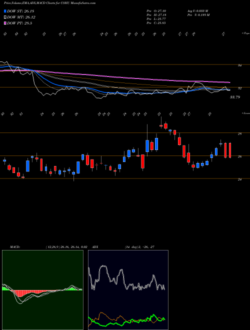Click the 28 price axis label
Viewport: 250px width, 330px height.
coord(239,133)
